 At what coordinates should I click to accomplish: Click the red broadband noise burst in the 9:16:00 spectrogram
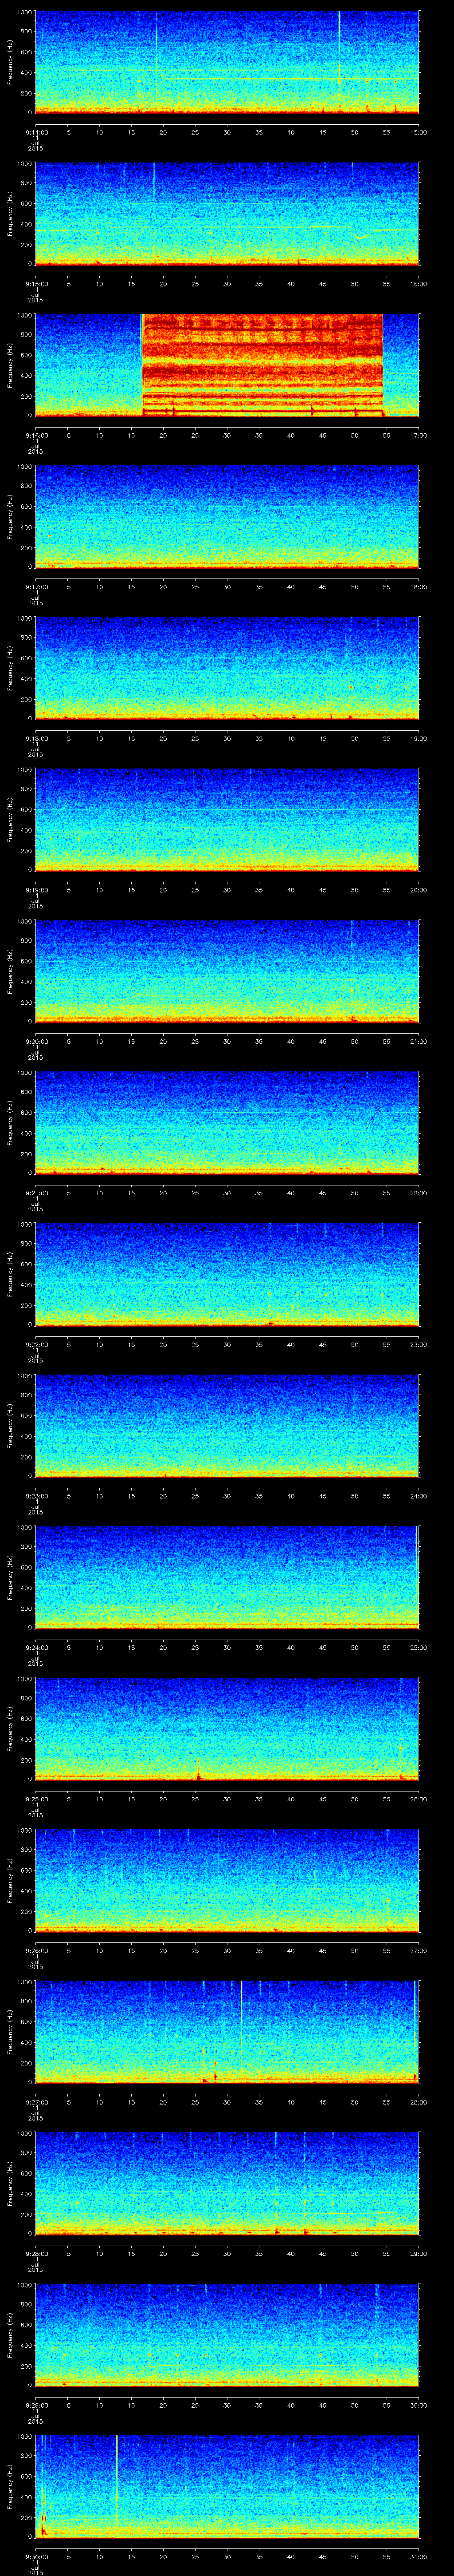[x=262, y=365]
